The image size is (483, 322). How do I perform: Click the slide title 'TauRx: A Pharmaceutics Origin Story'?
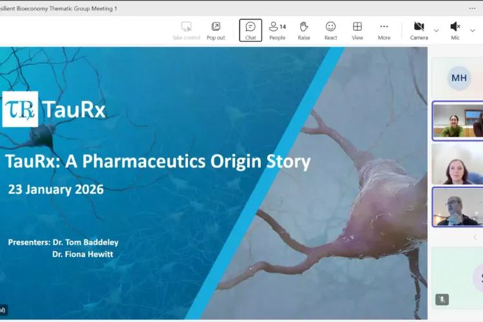(x=158, y=161)
